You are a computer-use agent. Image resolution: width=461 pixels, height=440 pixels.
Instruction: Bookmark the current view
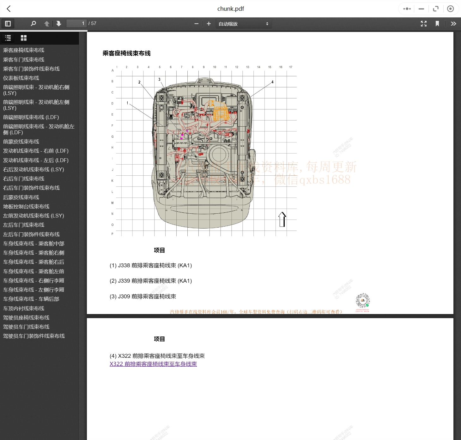pos(437,23)
